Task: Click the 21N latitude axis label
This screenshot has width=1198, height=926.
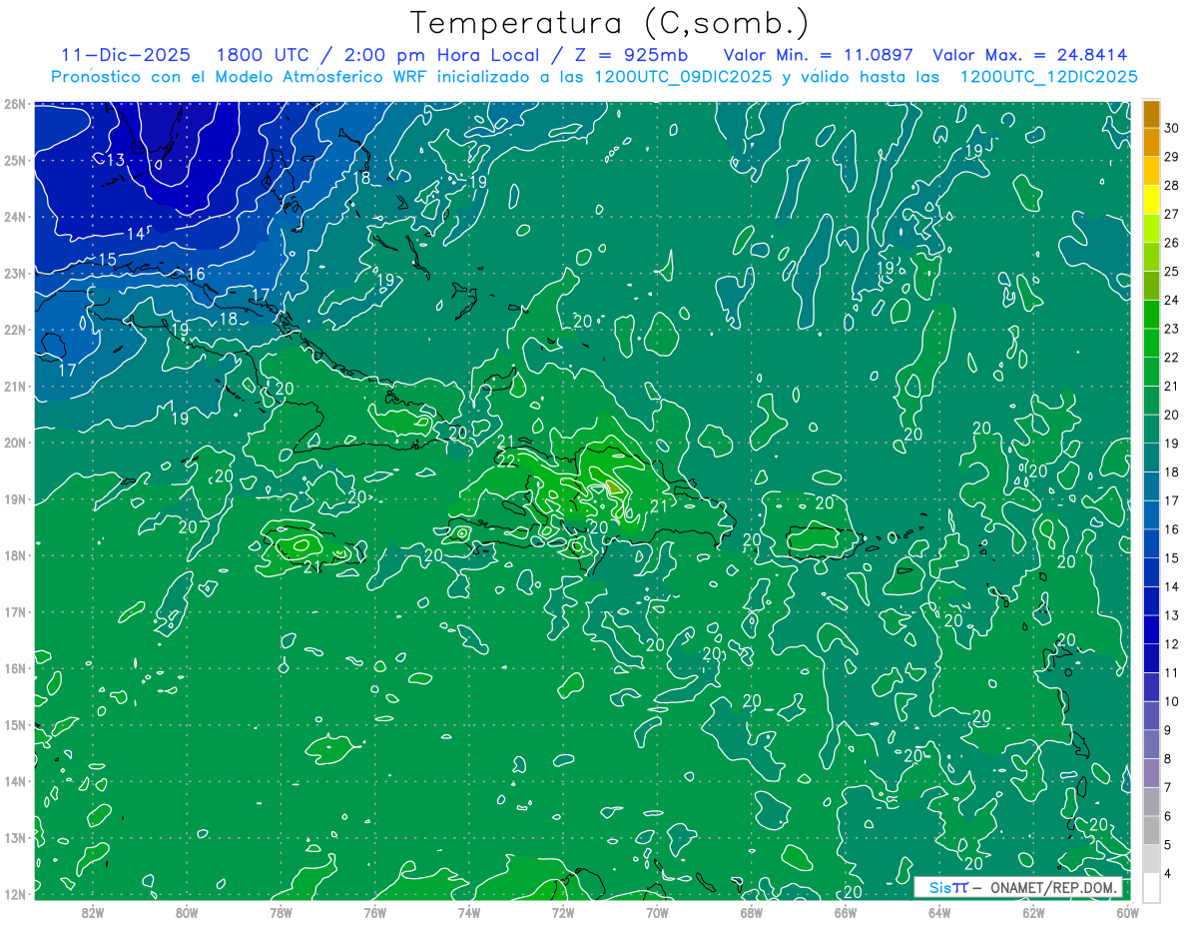Action: 14,386
